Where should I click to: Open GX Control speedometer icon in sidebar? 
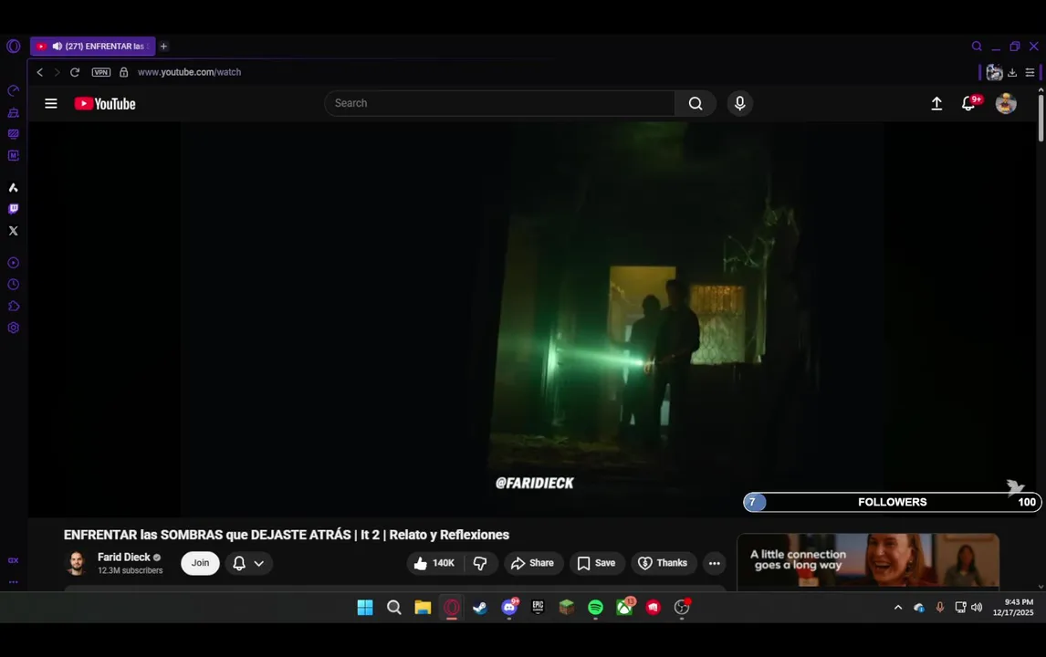pyautogui.click(x=14, y=90)
